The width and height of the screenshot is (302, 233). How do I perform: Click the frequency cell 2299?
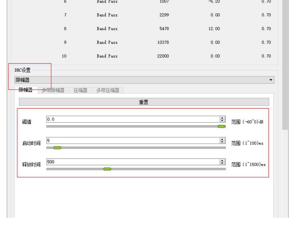[x=164, y=15]
